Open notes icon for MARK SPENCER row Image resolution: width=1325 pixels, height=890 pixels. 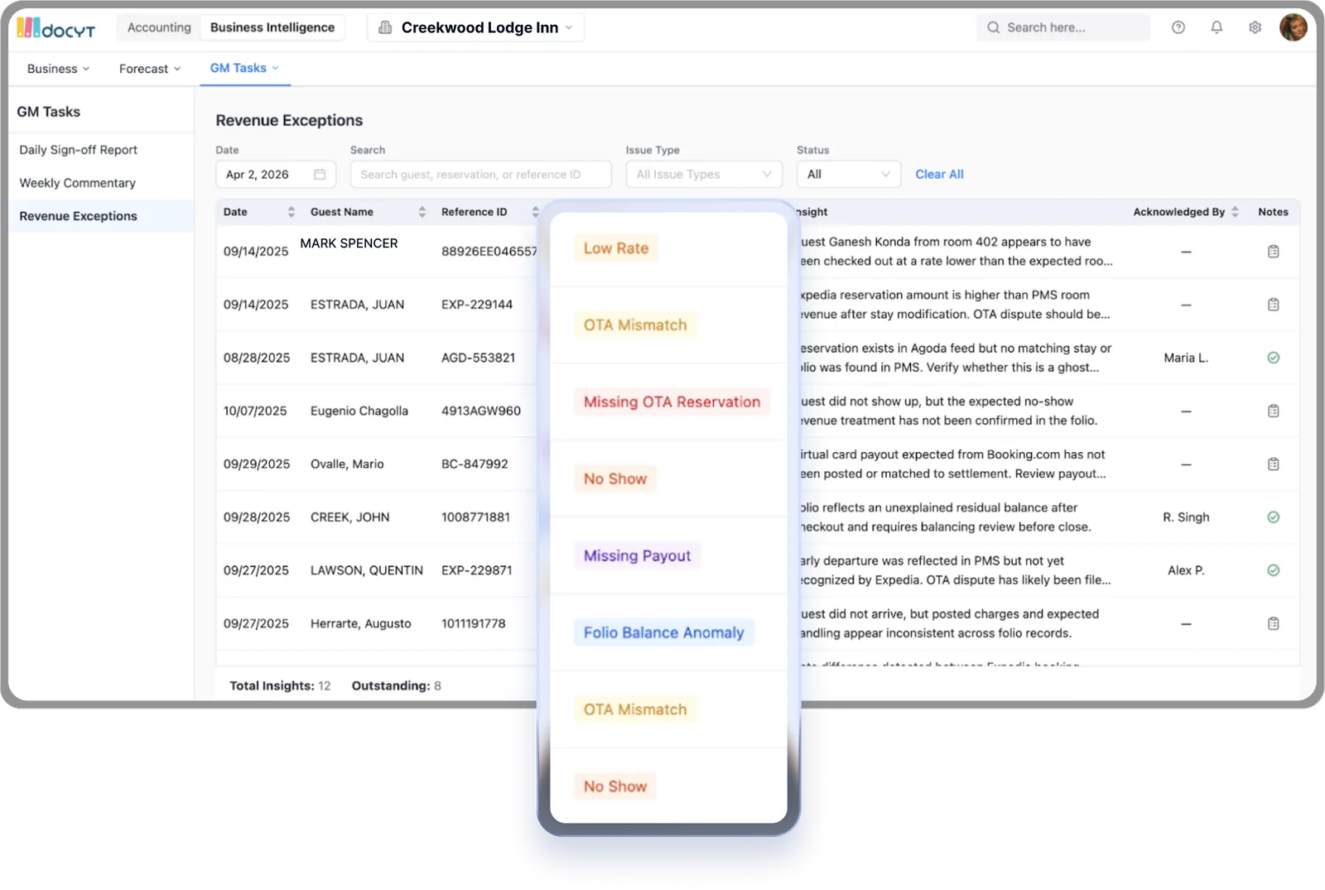[1274, 252]
